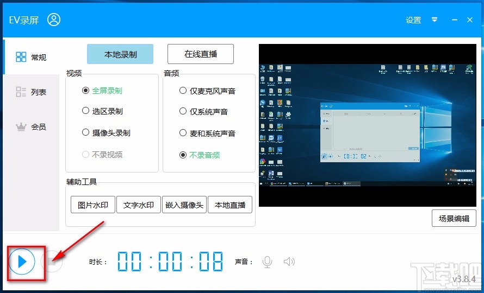Switch to the 列表 sidebar tab
The image size is (484, 293).
[x=31, y=92]
